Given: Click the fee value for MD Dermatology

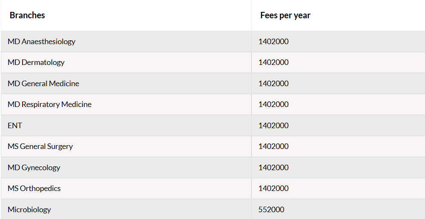Looking at the screenshot, I should point(274,62).
